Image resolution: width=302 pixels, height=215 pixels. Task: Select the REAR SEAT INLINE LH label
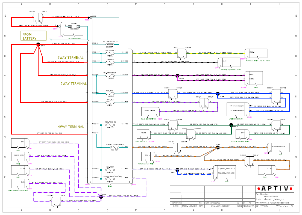pos(258,61)
